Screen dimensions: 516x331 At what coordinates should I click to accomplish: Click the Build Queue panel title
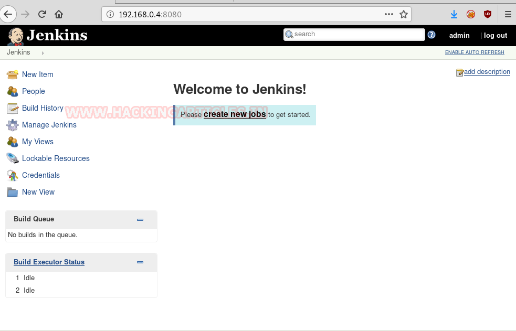click(34, 219)
